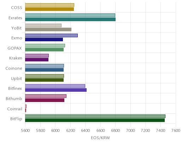The width and height of the screenshot is (181, 144).
Task: Select the Coinrail axis label
Action: [15, 109]
